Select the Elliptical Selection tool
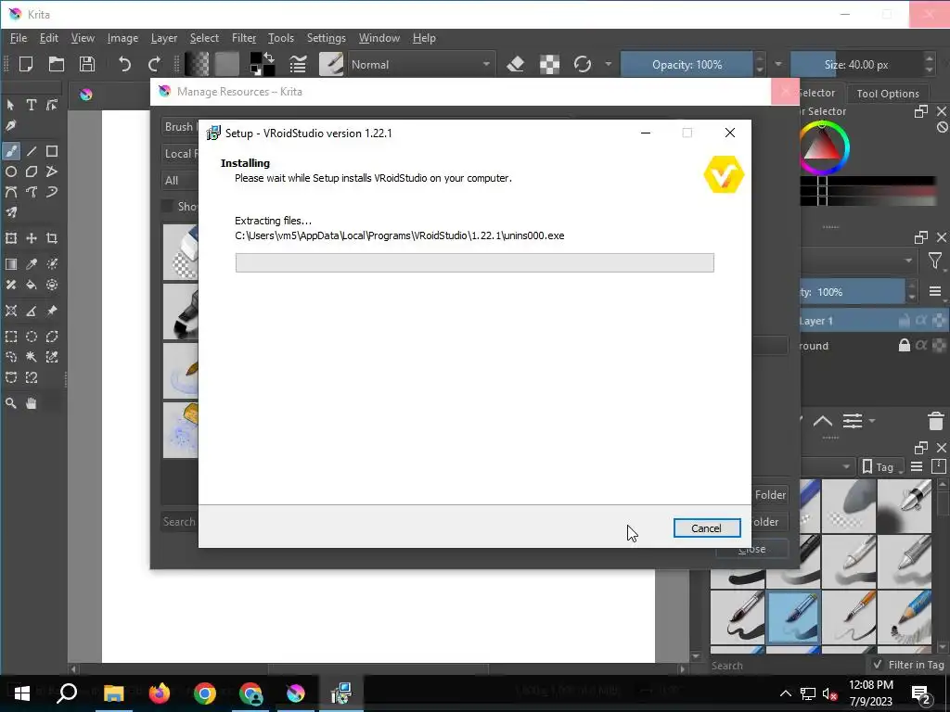 pos(32,337)
